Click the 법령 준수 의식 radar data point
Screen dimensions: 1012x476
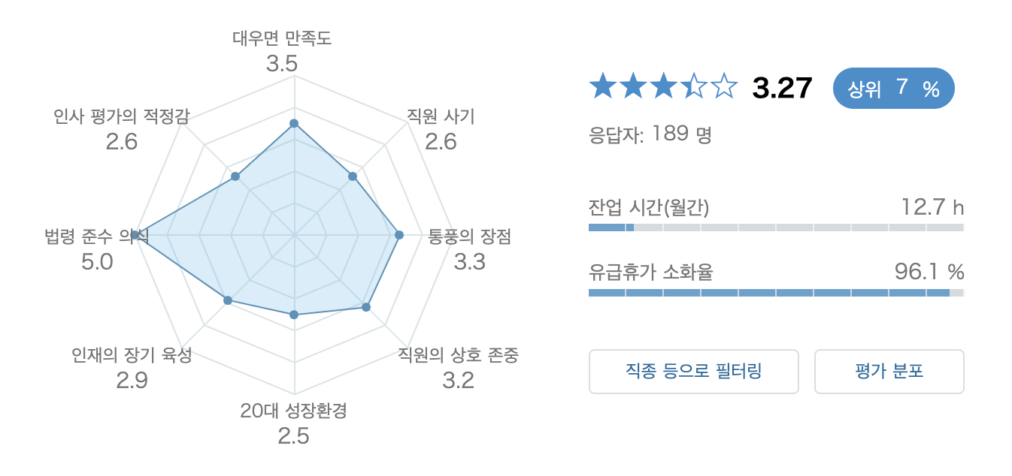click(135, 236)
